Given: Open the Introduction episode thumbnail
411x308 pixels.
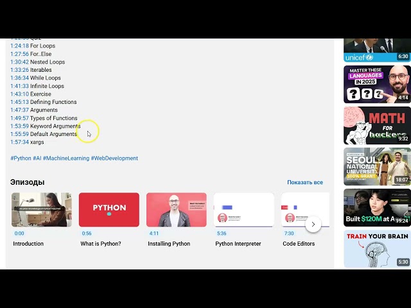Looking at the screenshot, I should pyautogui.click(x=42, y=210).
